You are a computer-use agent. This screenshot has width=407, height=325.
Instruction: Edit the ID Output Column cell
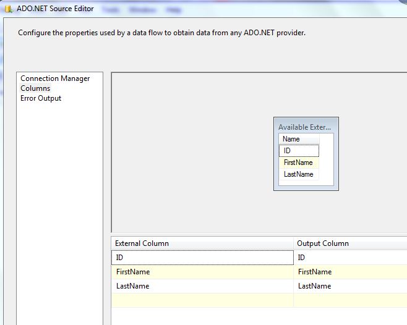tap(350, 258)
